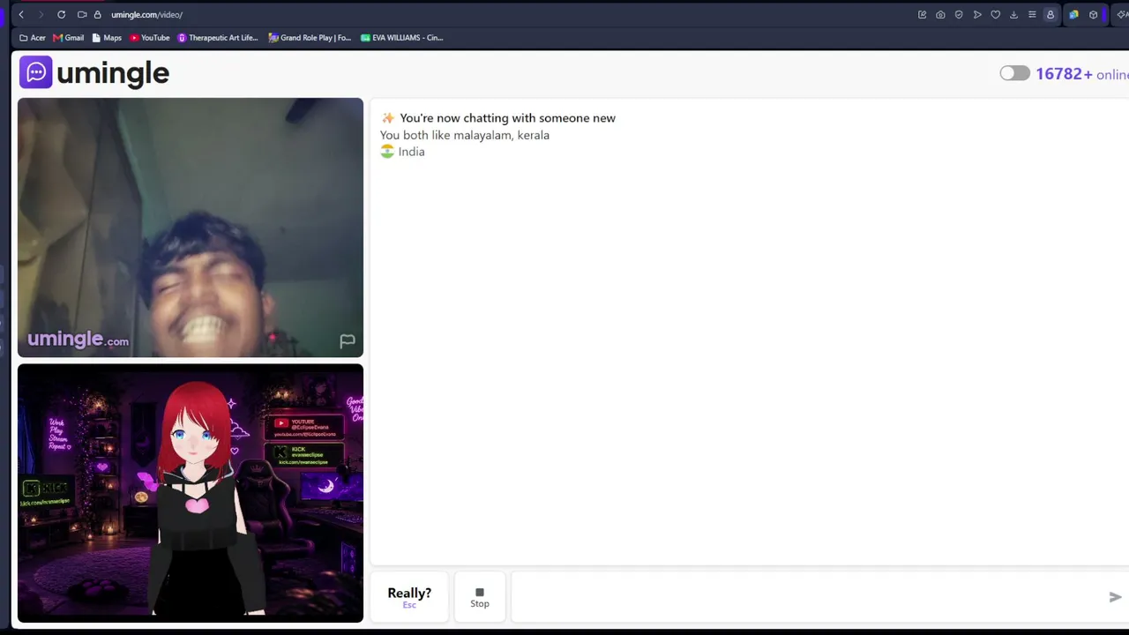Viewport: 1129px width, 635px height.
Task: Go forward to the next page
Action: (x=41, y=14)
